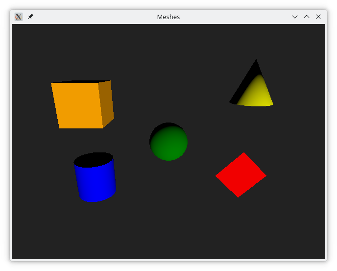Click the top corner of the red plane
The image size is (337, 271).
coord(243,154)
